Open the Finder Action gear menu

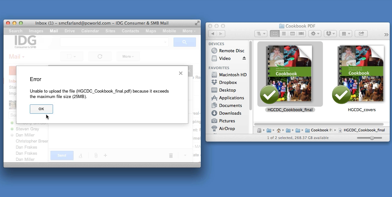315,34
